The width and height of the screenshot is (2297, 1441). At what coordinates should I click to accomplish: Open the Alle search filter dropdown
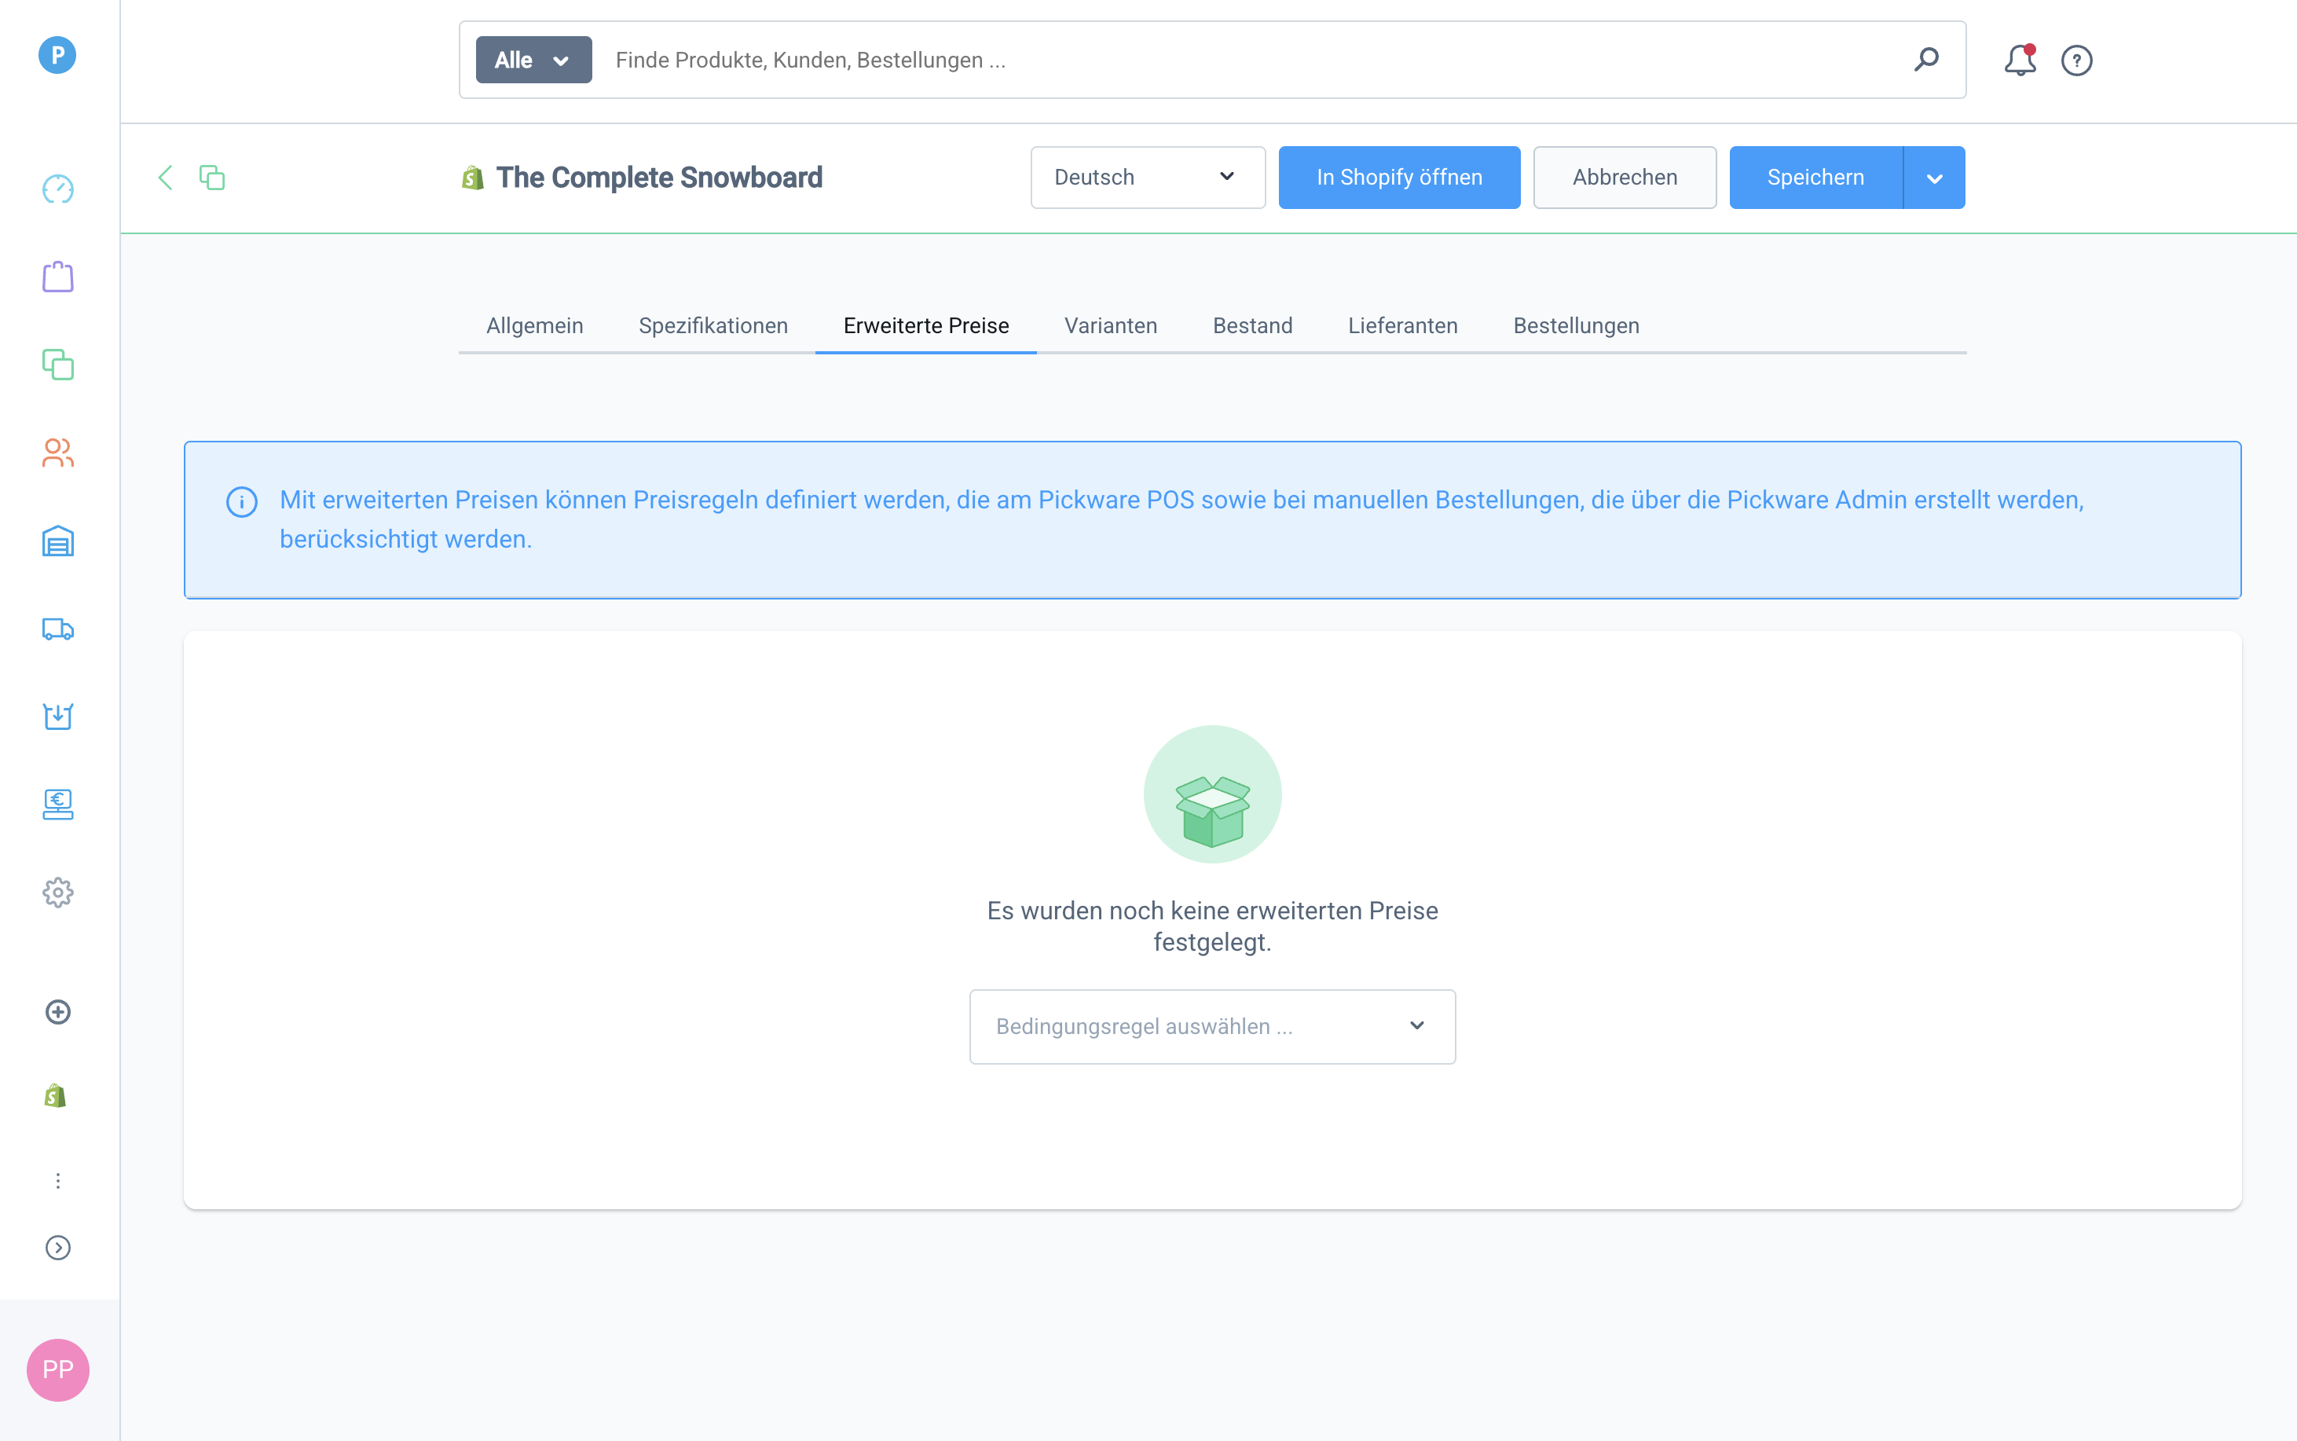(533, 60)
